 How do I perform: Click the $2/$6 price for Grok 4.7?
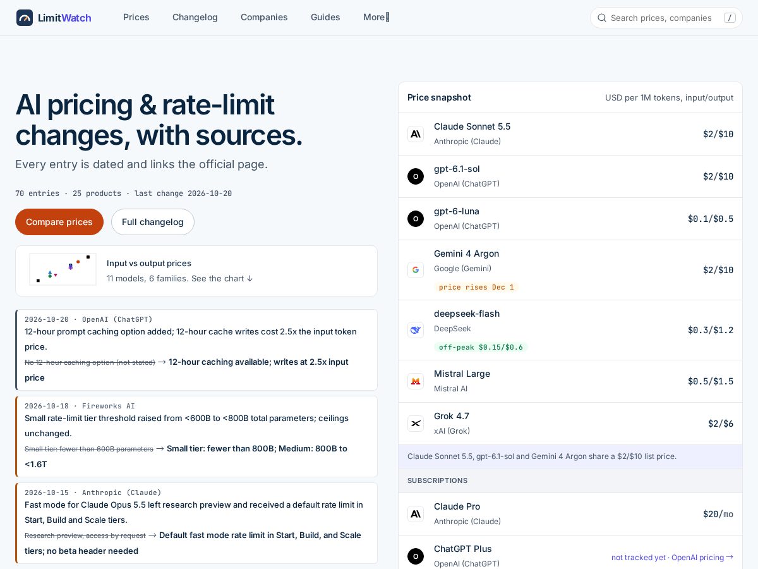coord(721,424)
